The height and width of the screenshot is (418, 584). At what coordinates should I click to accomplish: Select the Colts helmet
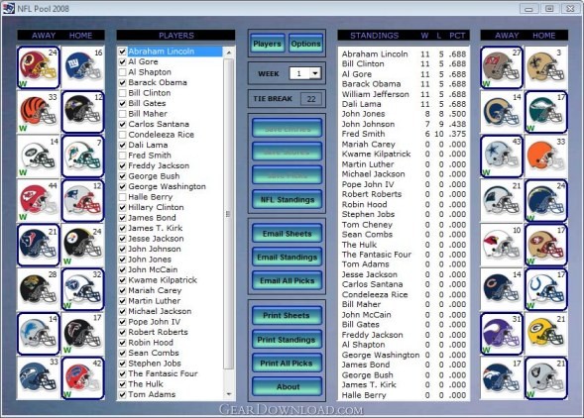coord(545,289)
